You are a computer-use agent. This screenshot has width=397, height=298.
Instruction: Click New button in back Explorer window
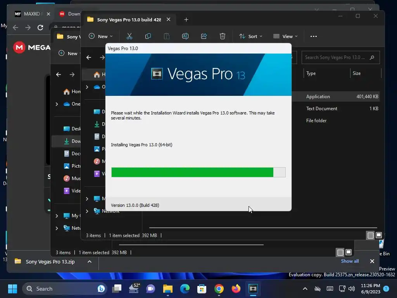pos(68,54)
